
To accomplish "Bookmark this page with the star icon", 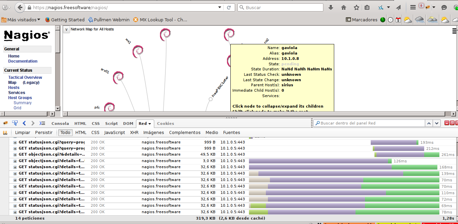I will point(356,7).
